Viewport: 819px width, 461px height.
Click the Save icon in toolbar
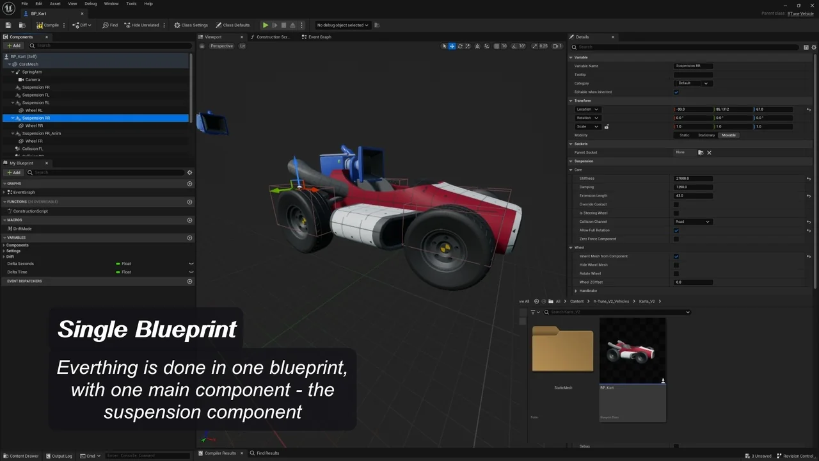[8, 25]
